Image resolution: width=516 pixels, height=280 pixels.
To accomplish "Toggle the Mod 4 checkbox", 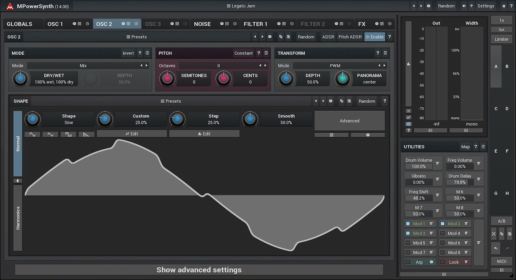I will (443, 233).
